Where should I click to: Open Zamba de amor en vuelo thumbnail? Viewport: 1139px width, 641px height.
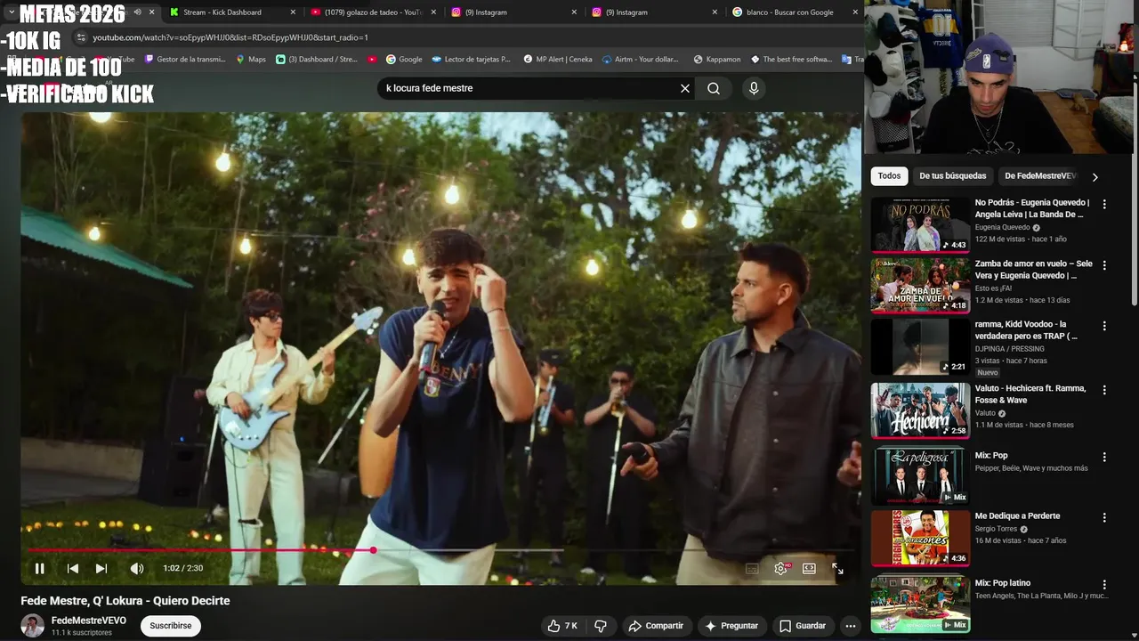[920, 286]
